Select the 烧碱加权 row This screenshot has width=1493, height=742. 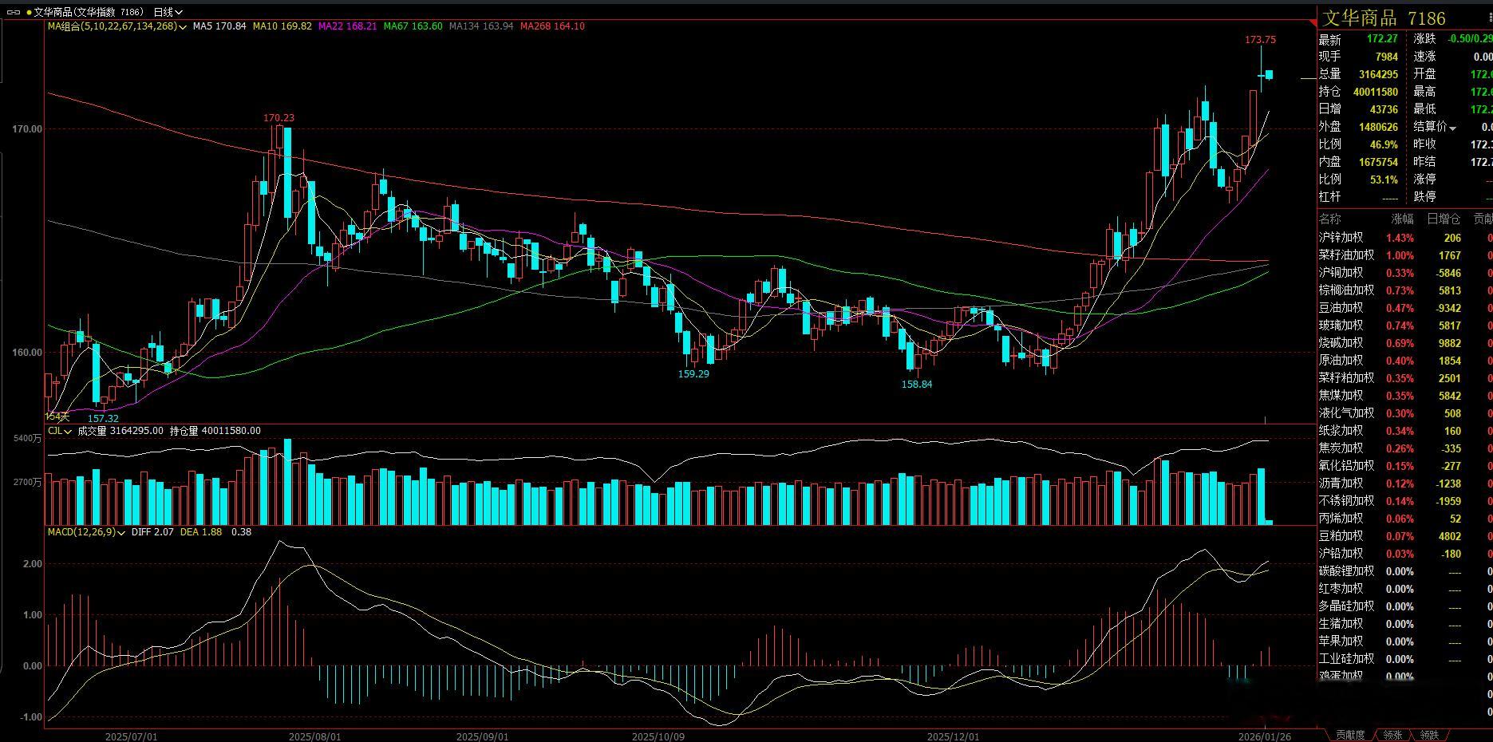pyautogui.click(x=1404, y=343)
